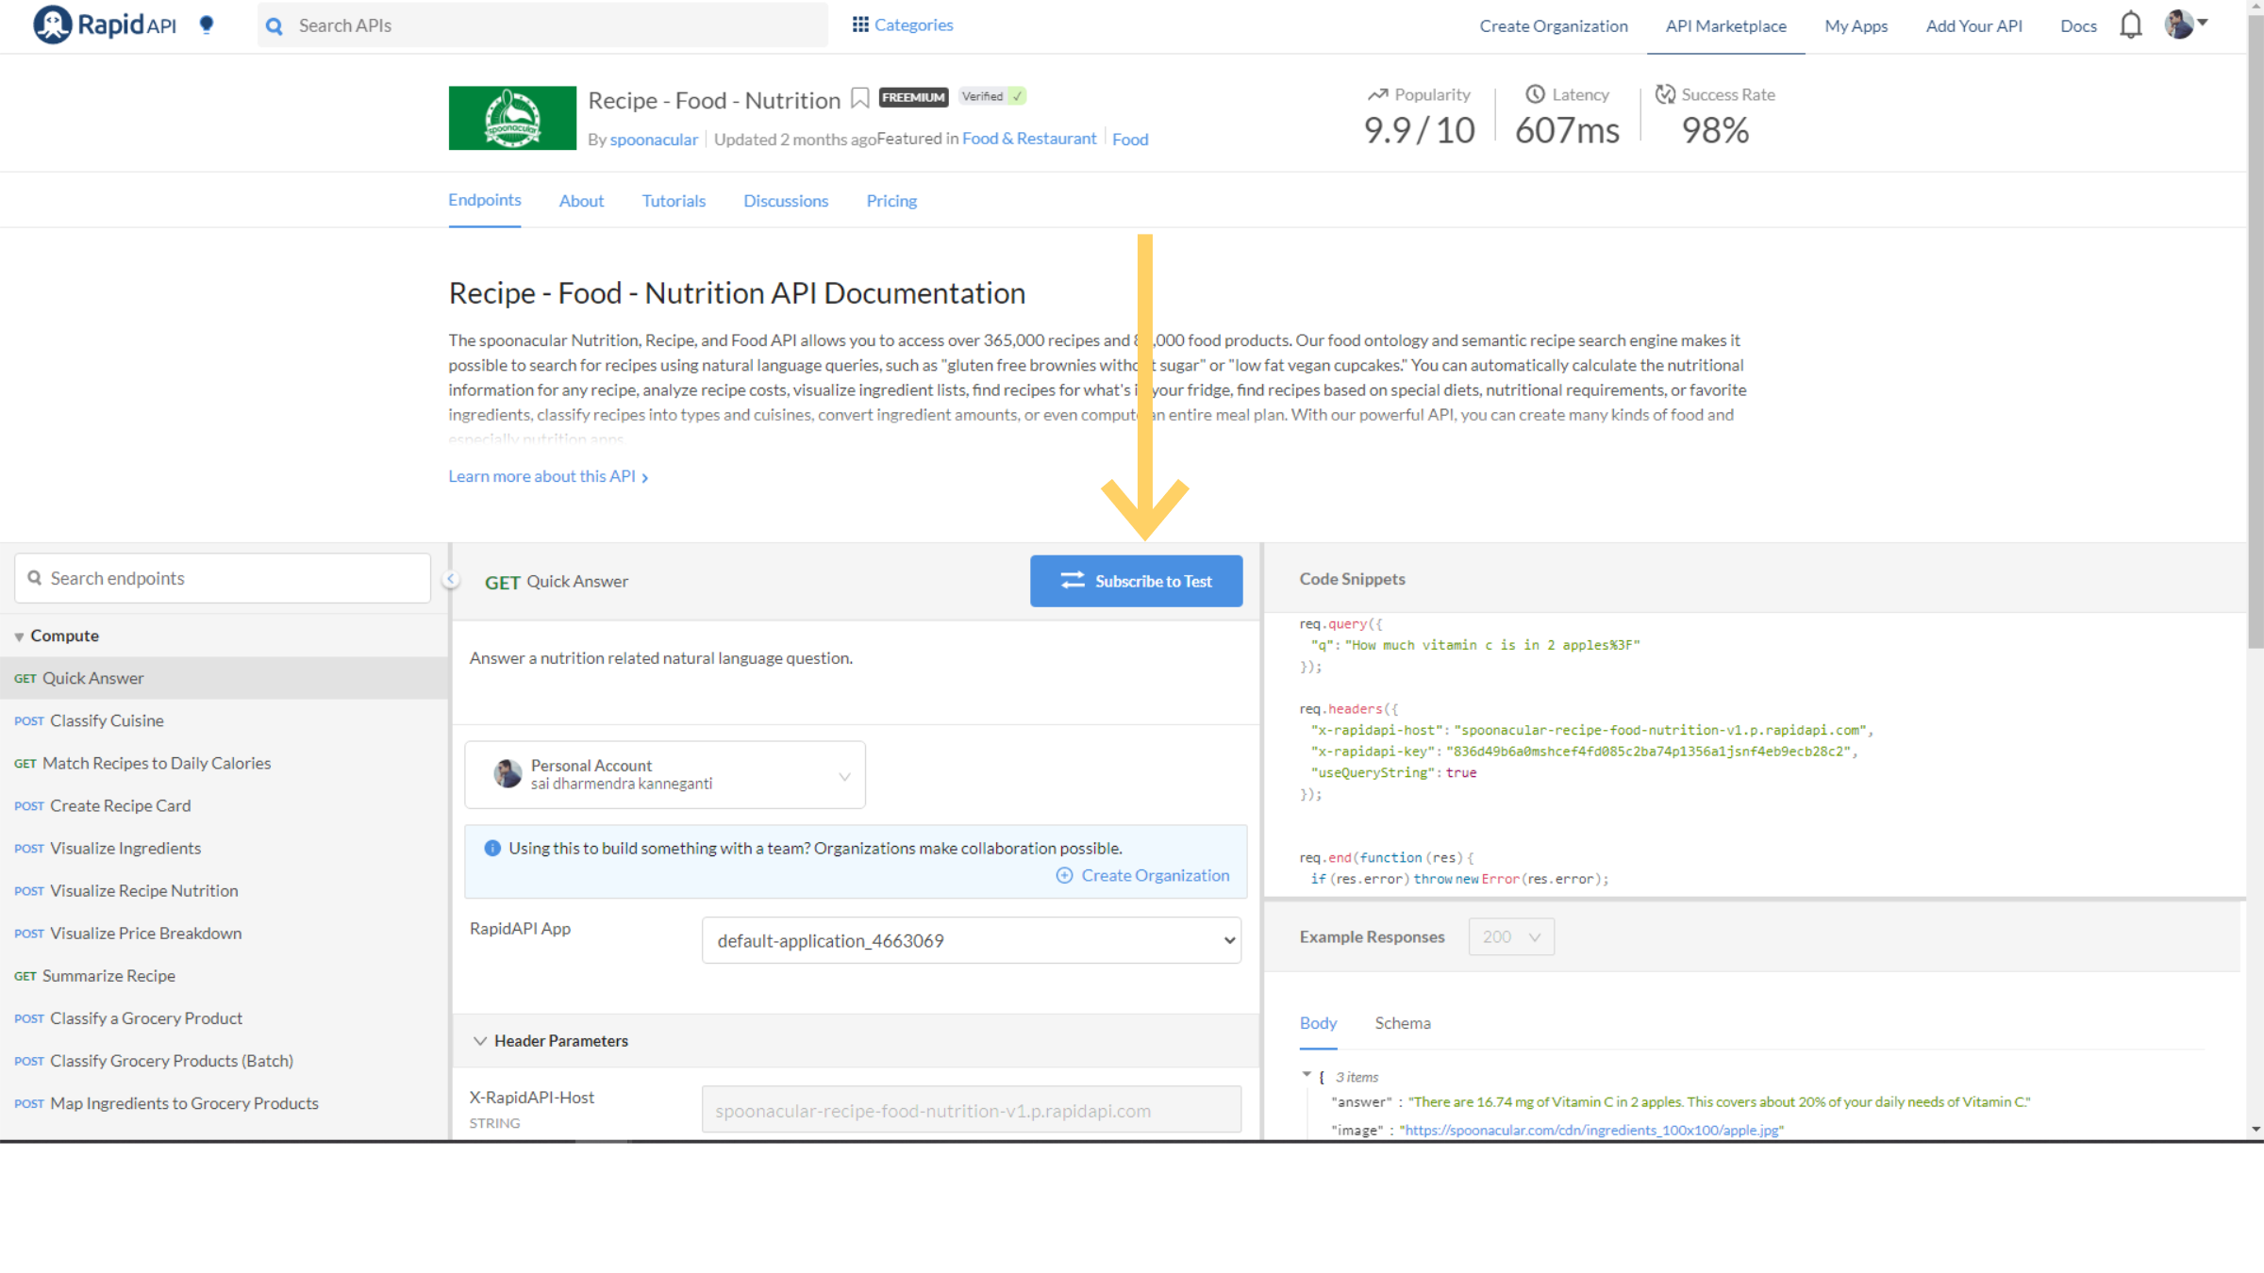This screenshot has height=1273, width=2264.
Task: Click the Latency clock icon
Action: click(x=1535, y=94)
